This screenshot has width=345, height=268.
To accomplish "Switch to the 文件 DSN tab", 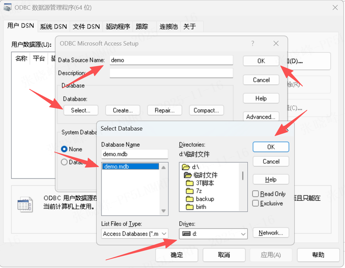I will click(86, 27).
